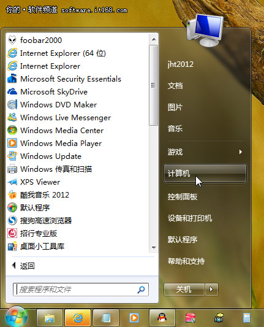Click the XPS Viewer icon
The height and width of the screenshot is (327, 264).
12,182
